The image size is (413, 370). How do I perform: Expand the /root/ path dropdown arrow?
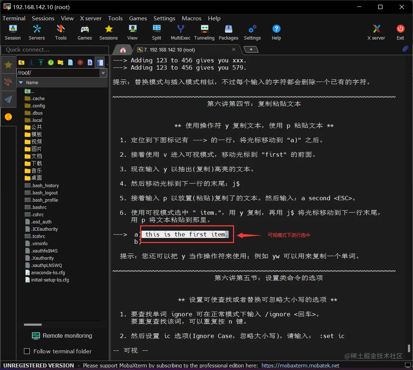tap(103, 73)
